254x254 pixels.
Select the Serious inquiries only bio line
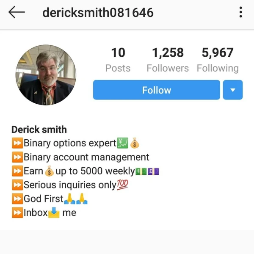pos(70,185)
